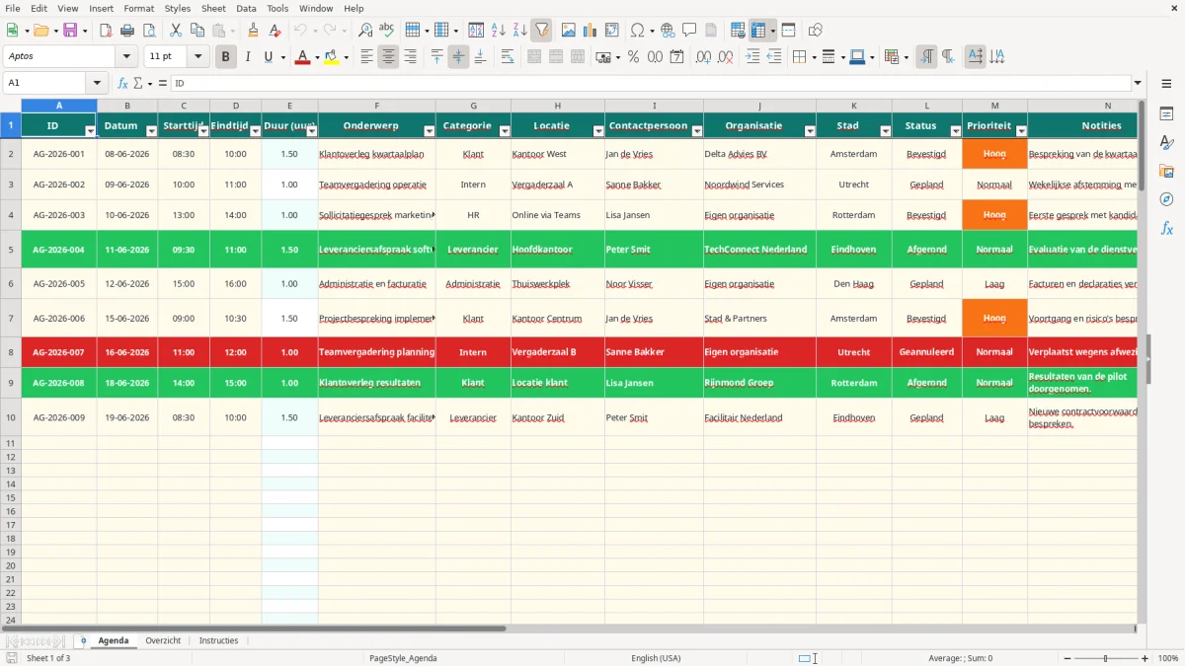Click the formula input line
This screenshot has height=666, width=1185.
pos(650,83)
